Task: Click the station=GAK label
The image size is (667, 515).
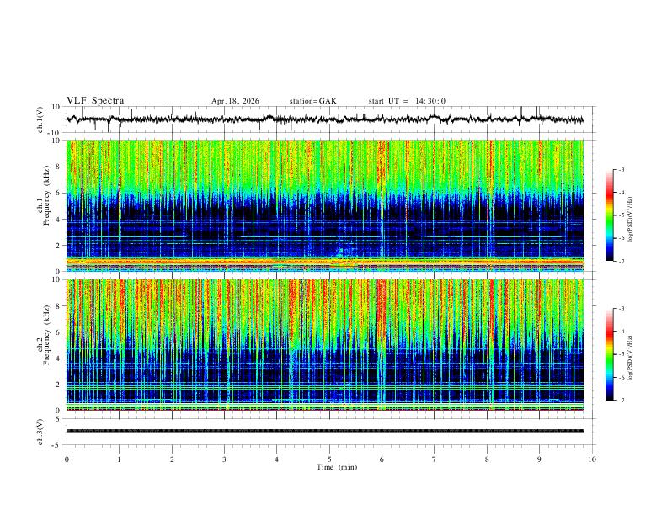Action: coord(313,101)
